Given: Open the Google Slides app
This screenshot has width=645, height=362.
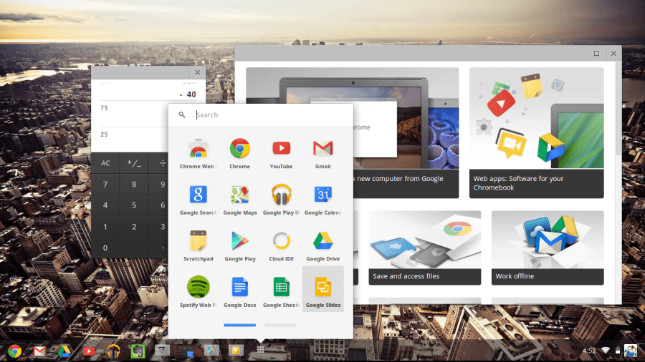Looking at the screenshot, I should (323, 289).
